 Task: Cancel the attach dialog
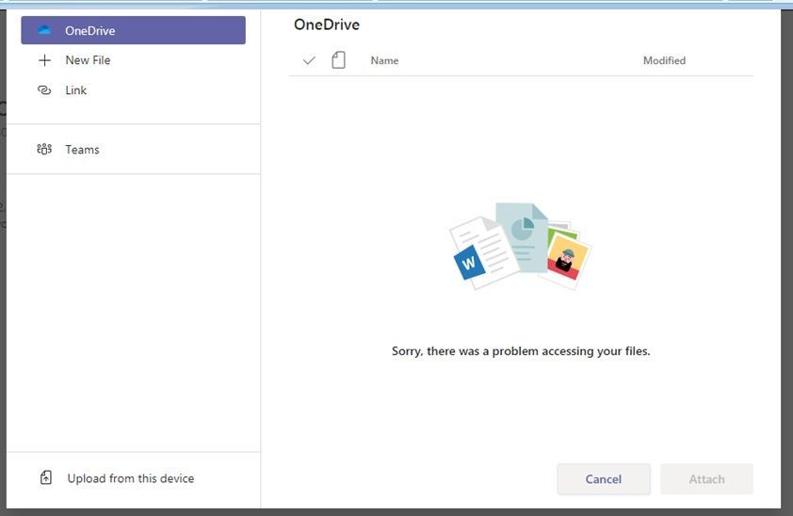coord(604,479)
